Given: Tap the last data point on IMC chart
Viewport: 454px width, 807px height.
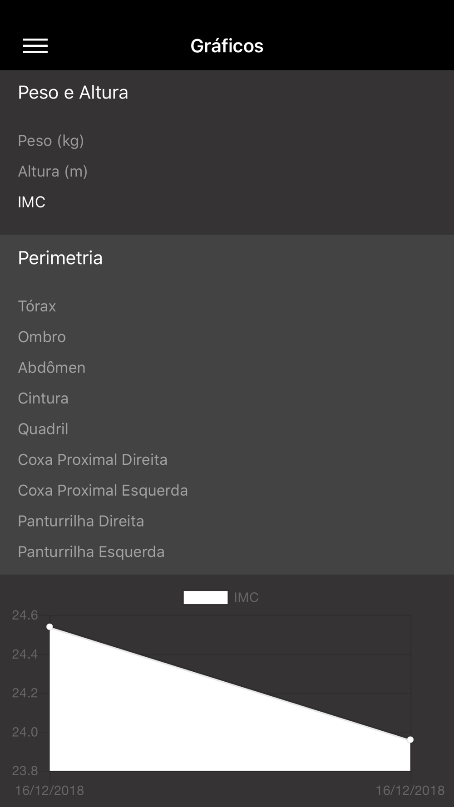Looking at the screenshot, I should point(410,740).
